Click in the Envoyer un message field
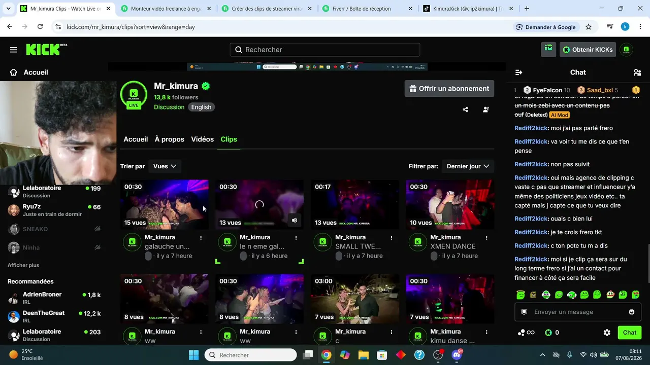 click(x=577, y=312)
